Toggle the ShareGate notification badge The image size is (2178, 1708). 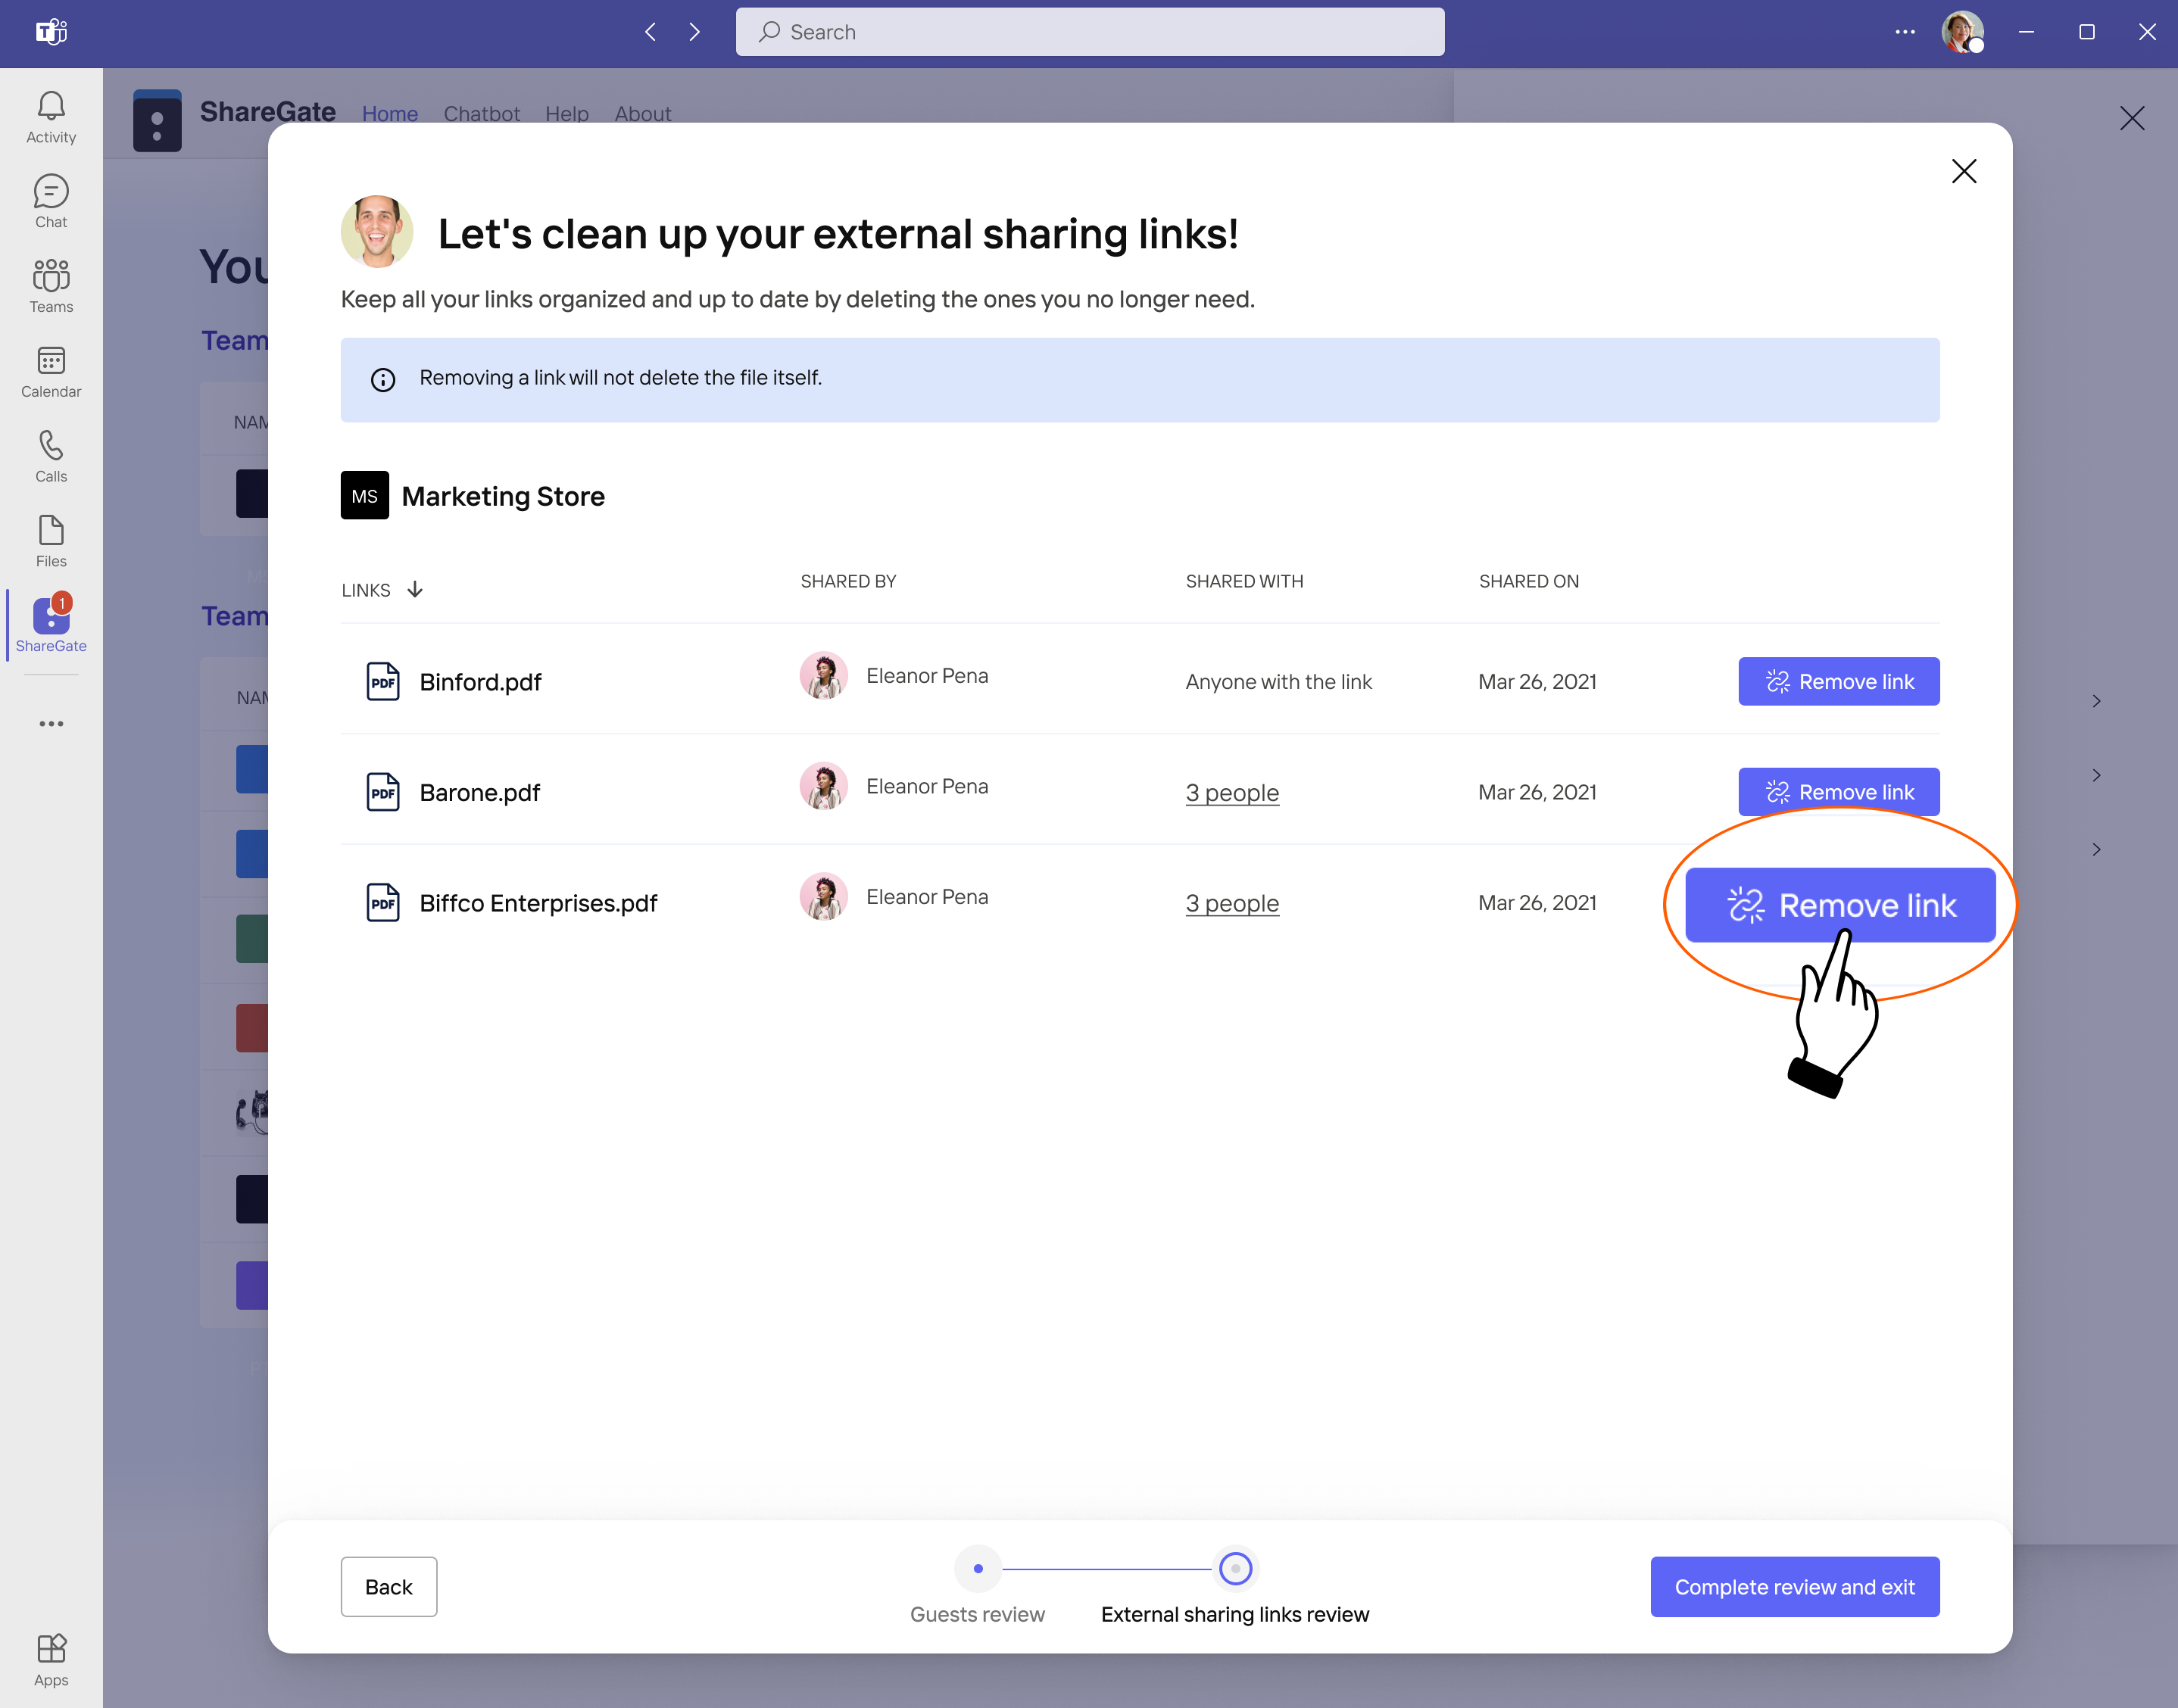click(x=62, y=601)
